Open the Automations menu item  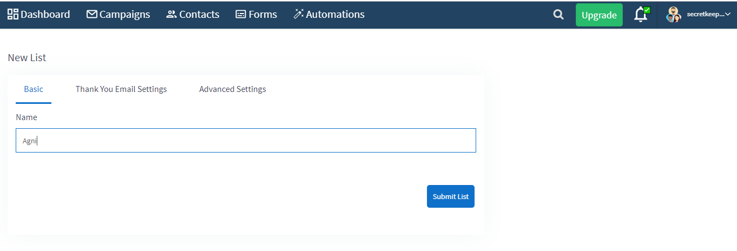(x=329, y=15)
